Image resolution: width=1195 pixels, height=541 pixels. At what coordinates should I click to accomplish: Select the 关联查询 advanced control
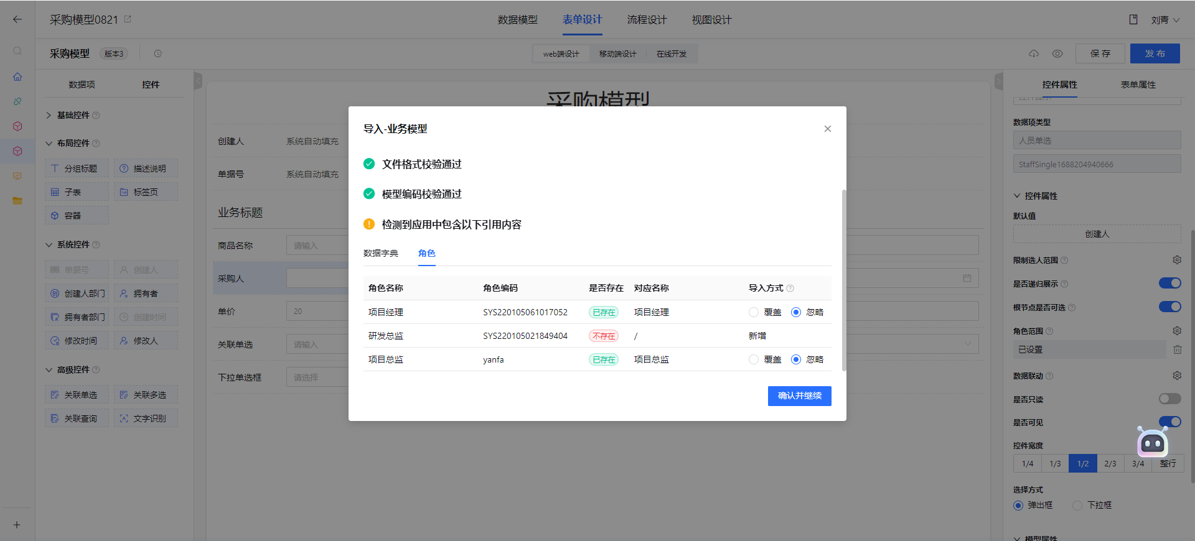(77, 418)
